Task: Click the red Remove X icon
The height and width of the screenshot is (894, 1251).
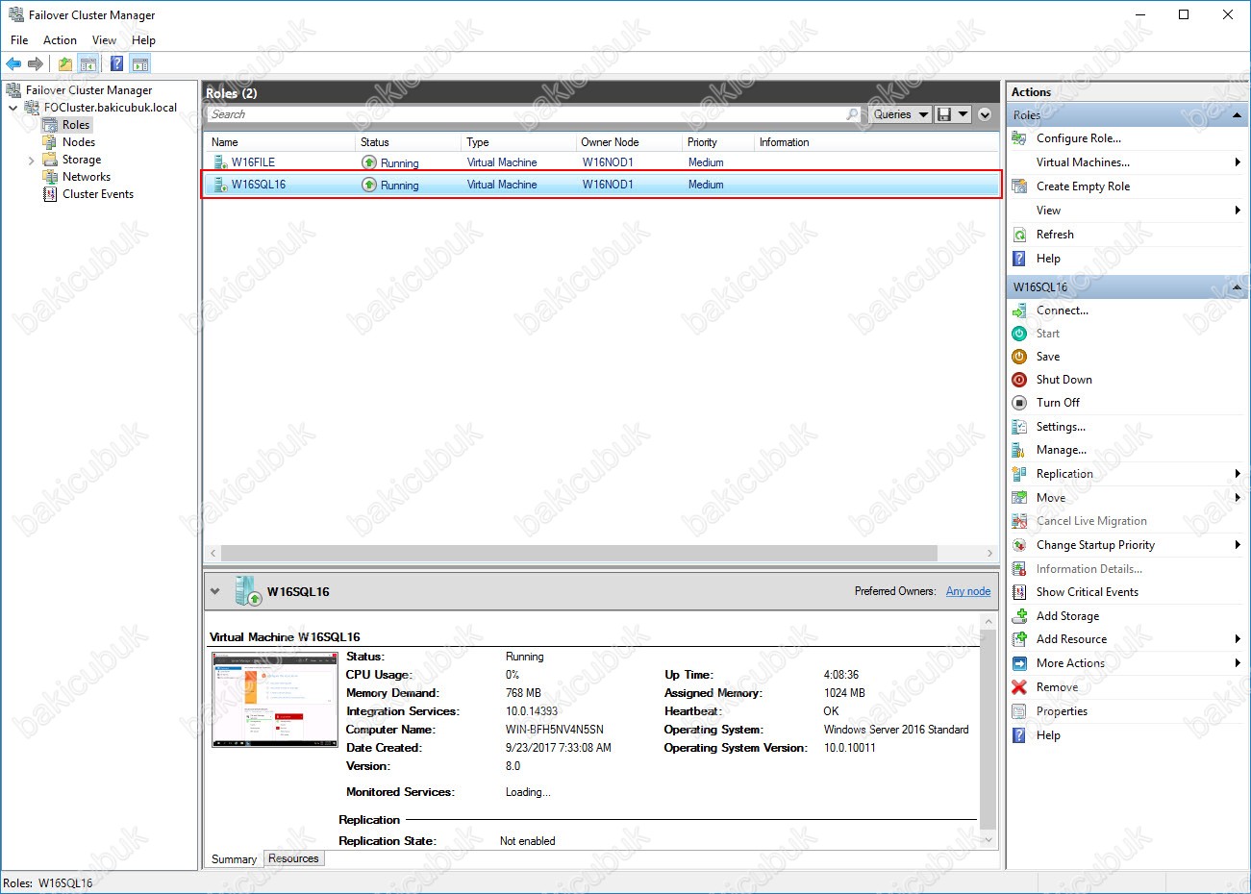Action: coord(1019,687)
